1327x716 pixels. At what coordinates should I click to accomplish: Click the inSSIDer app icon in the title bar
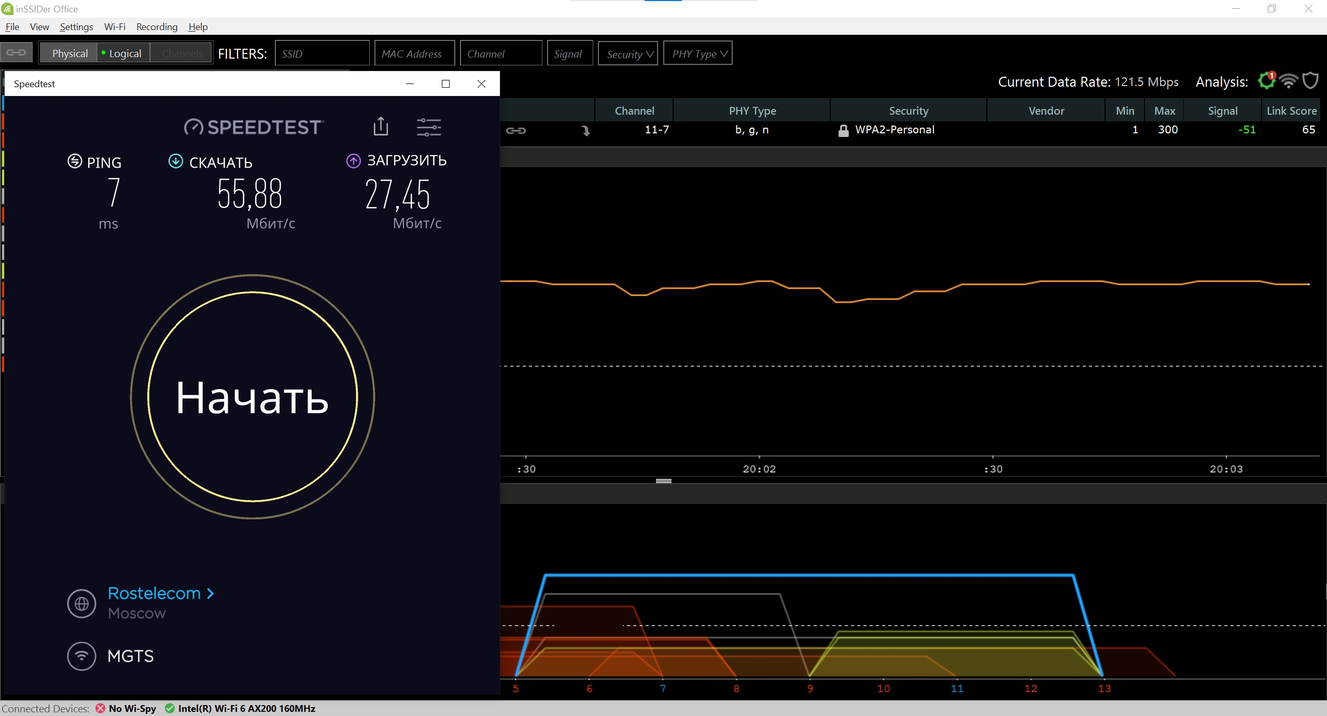coord(7,9)
